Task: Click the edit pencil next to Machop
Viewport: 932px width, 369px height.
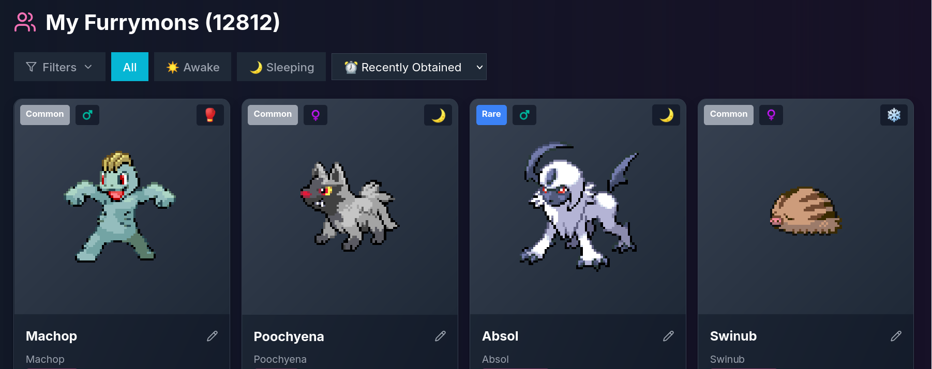Action: (212, 336)
